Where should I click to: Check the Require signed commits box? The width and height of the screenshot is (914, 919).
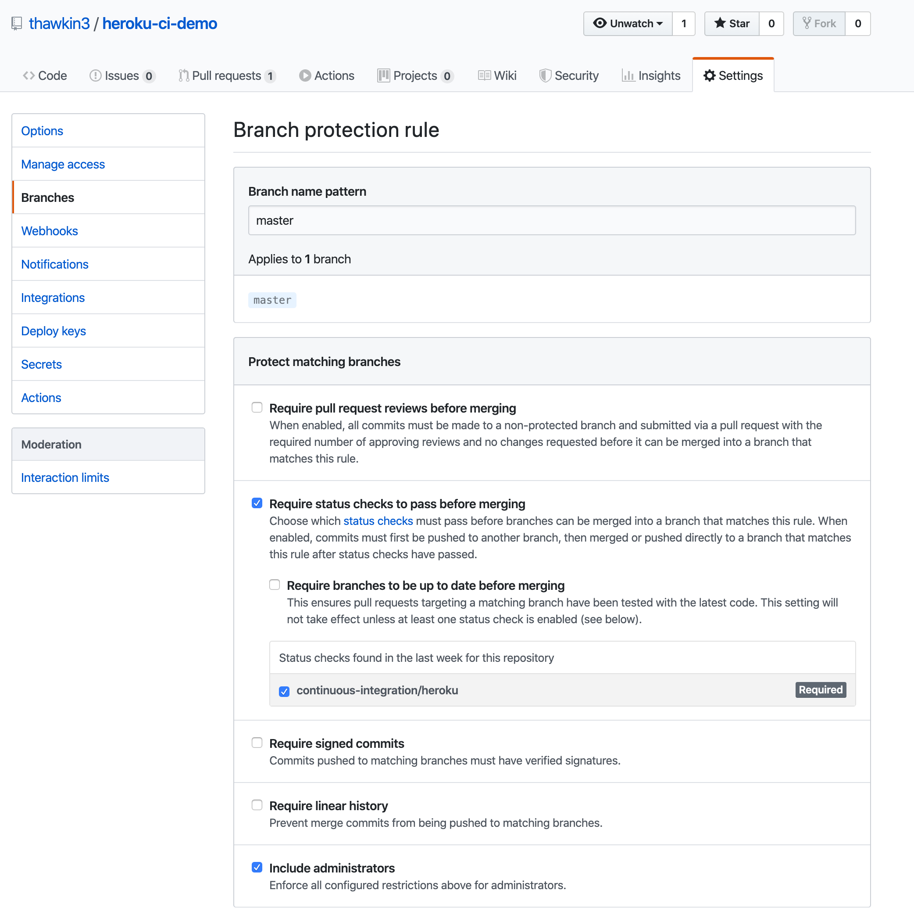click(257, 743)
